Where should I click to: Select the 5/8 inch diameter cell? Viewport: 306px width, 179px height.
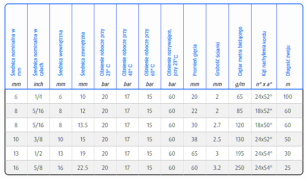click(38, 167)
